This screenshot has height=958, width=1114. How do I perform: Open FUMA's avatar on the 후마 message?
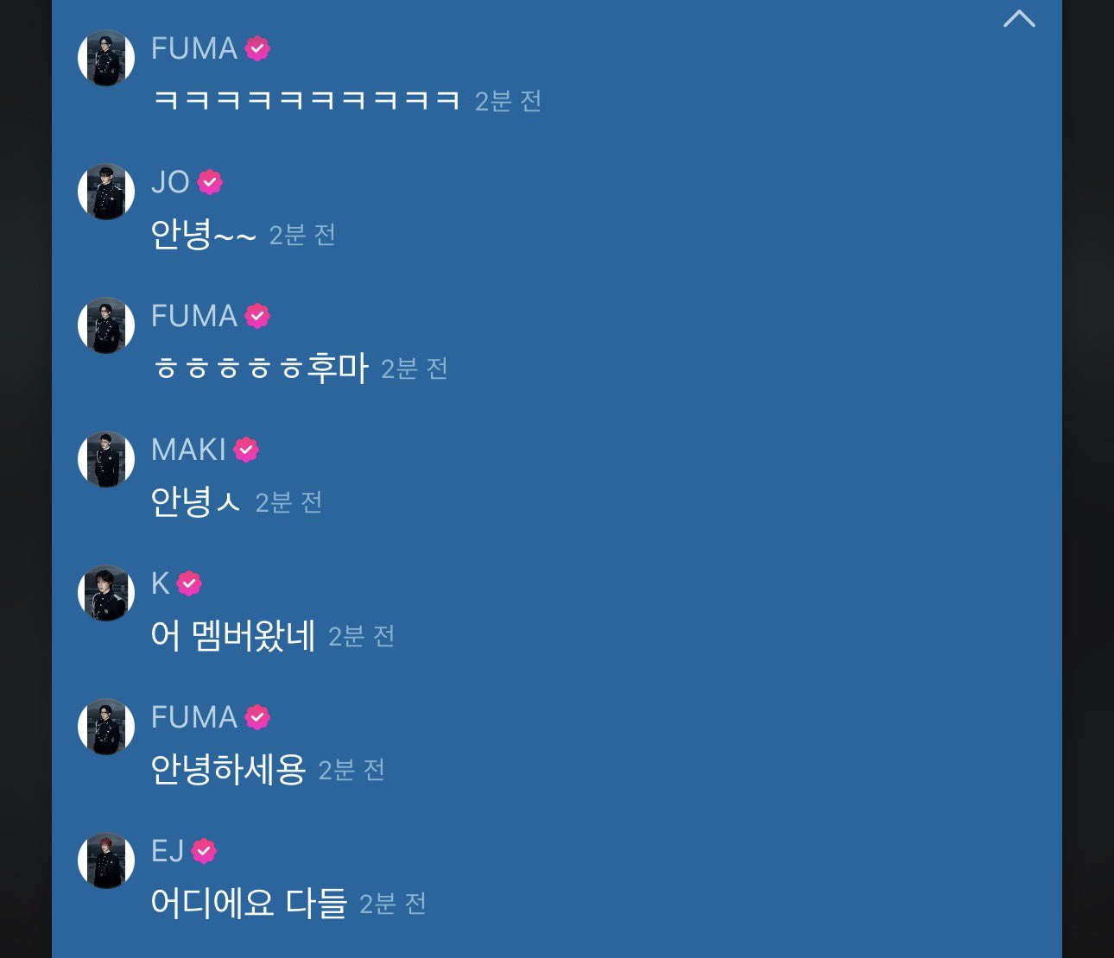click(x=106, y=325)
